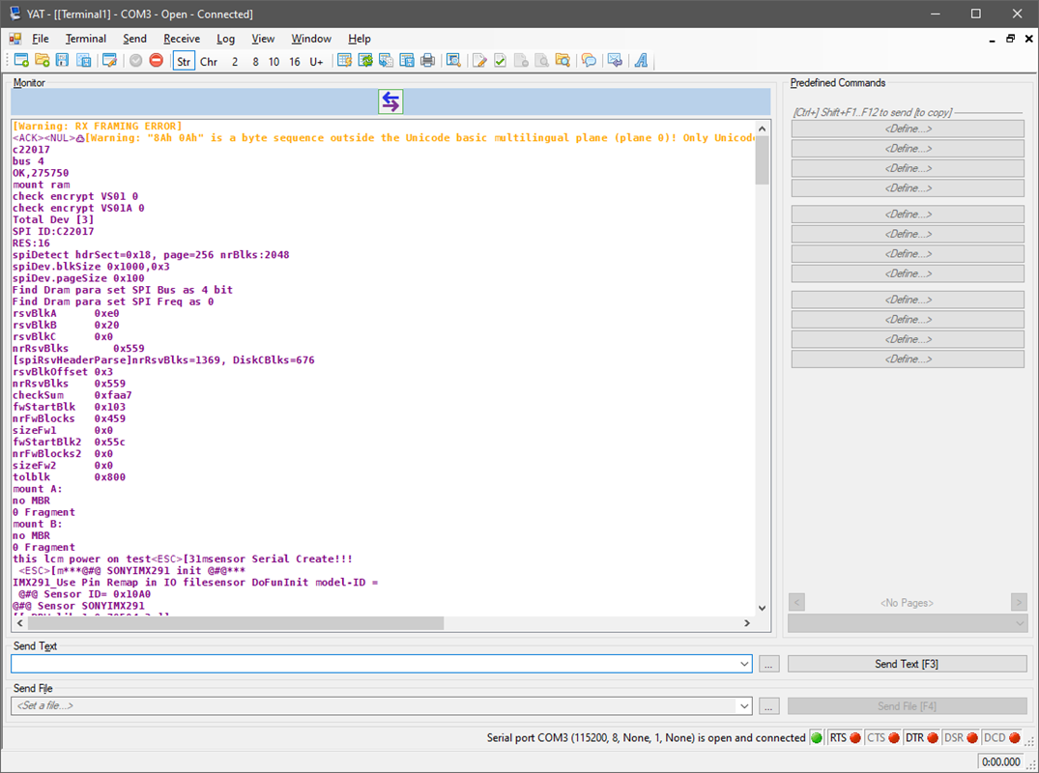
Task: Open the Terminal Settings icon
Action: coord(110,61)
